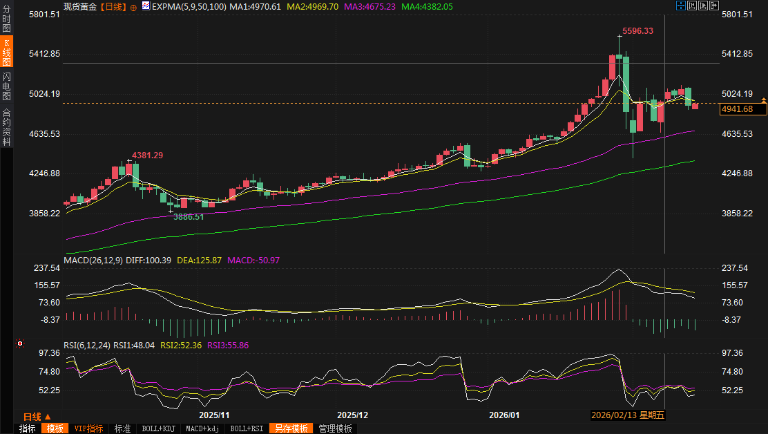Click the panel exit arrow icon
This screenshot has width=768, height=434.
click(714, 6)
